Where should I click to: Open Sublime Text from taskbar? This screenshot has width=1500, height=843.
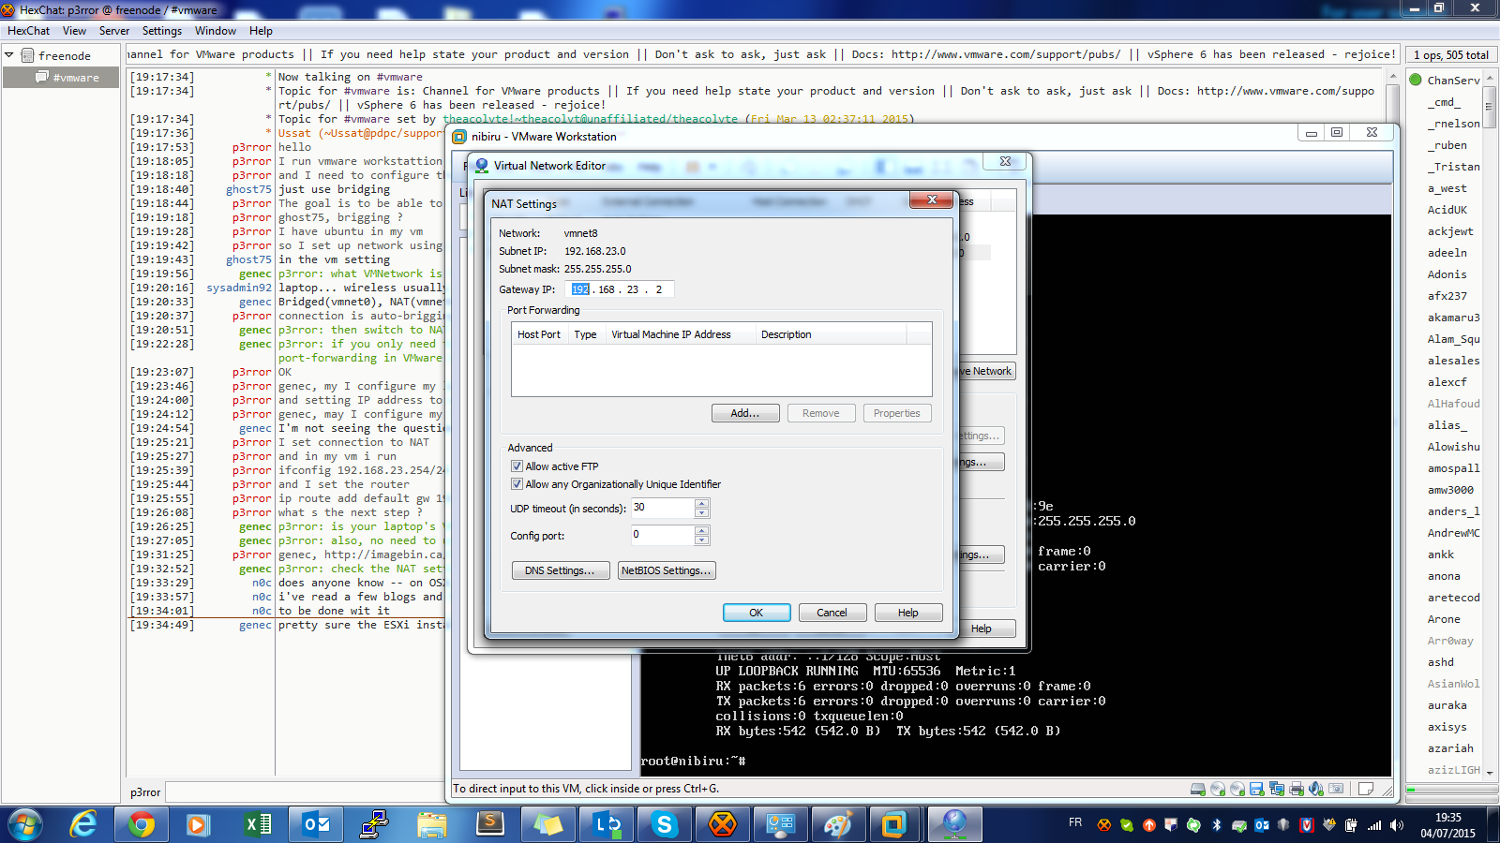[x=490, y=824]
